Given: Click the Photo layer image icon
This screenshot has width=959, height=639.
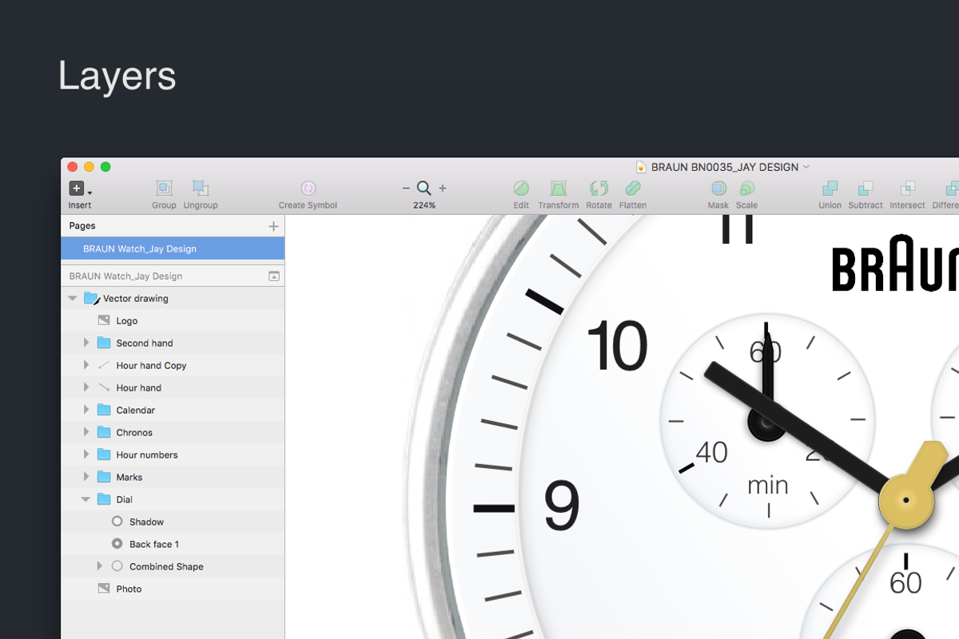Looking at the screenshot, I should [x=104, y=589].
